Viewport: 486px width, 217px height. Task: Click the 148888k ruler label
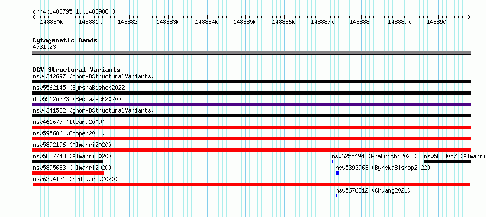point(361,22)
